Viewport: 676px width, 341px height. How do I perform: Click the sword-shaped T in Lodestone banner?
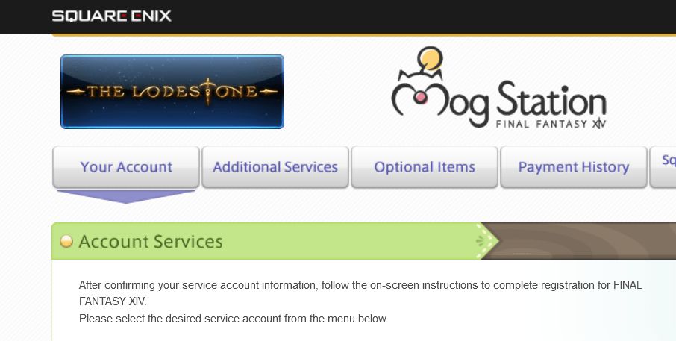(x=207, y=91)
